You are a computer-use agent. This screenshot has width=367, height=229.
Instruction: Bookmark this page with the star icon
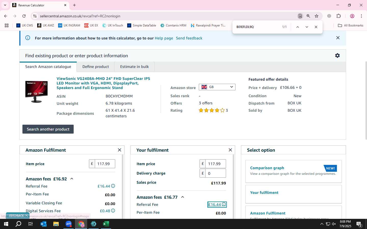[x=317, y=16]
